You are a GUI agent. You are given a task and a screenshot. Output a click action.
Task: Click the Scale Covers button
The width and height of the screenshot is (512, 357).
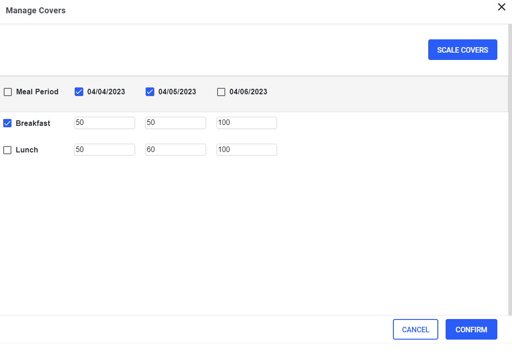click(x=463, y=49)
